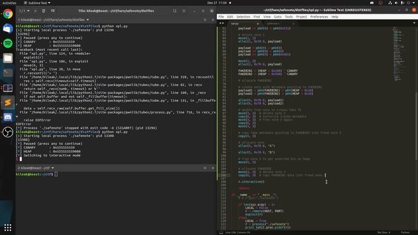Screen dimensions: 418x235
Task: Open the network status icon
Action: [x=390, y=3]
